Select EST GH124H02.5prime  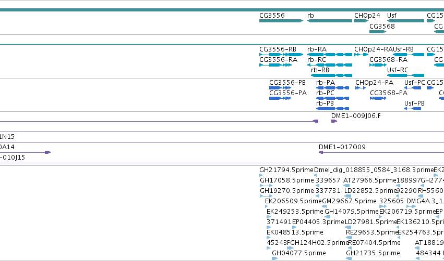[x=290, y=248]
